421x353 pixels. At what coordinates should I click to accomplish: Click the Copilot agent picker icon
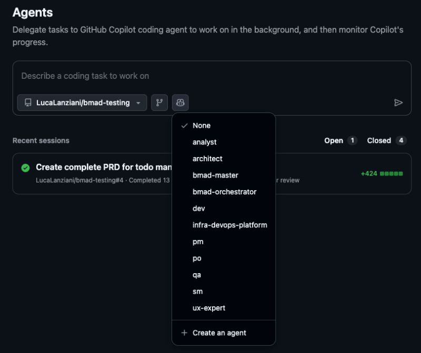click(181, 102)
